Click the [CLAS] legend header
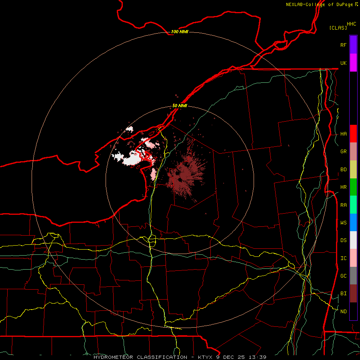 click(338, 28)
